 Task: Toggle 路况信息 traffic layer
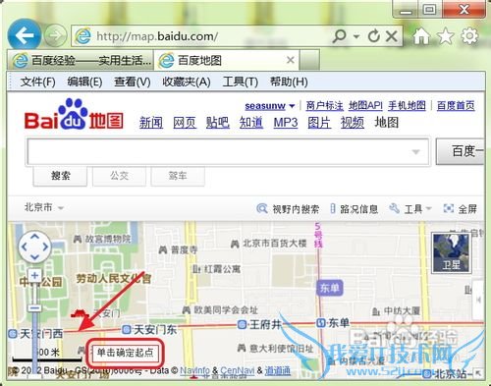355,208
